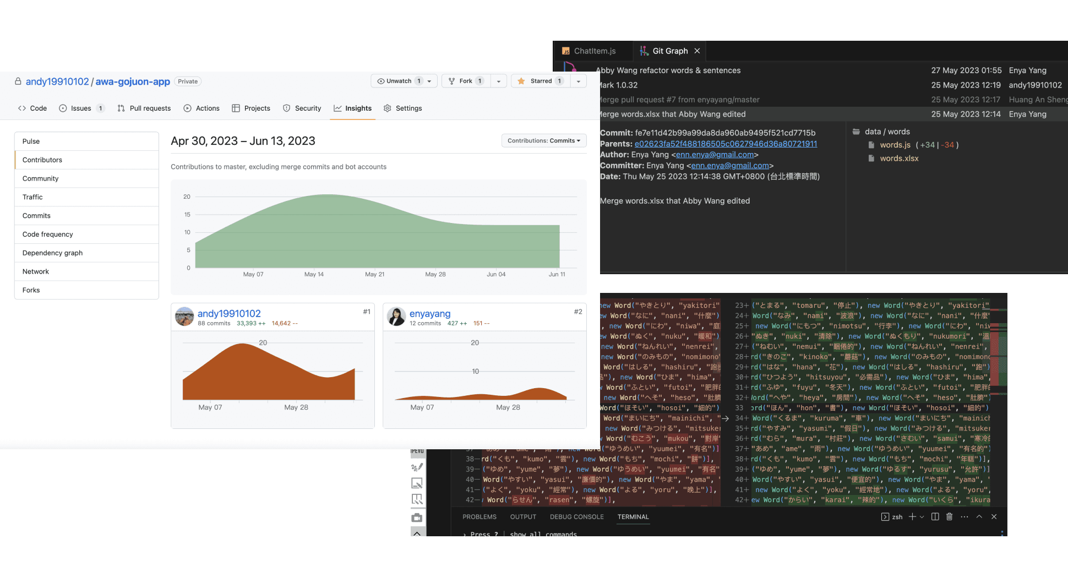Select Traffic in the Insights sidebar
The image size is (1068, 577).
86,197
